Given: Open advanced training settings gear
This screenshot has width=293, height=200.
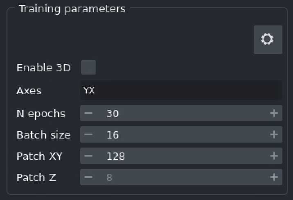Looking at the screenshot, I should click(x=268, y=40).
